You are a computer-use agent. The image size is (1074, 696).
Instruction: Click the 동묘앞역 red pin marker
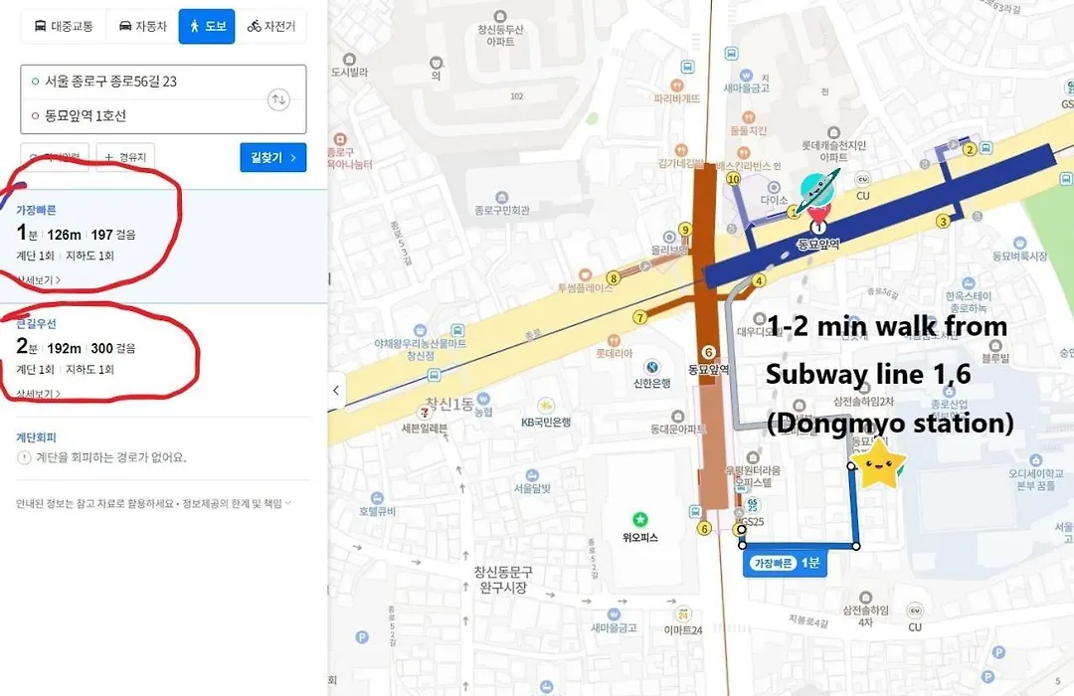coord(817,218)
